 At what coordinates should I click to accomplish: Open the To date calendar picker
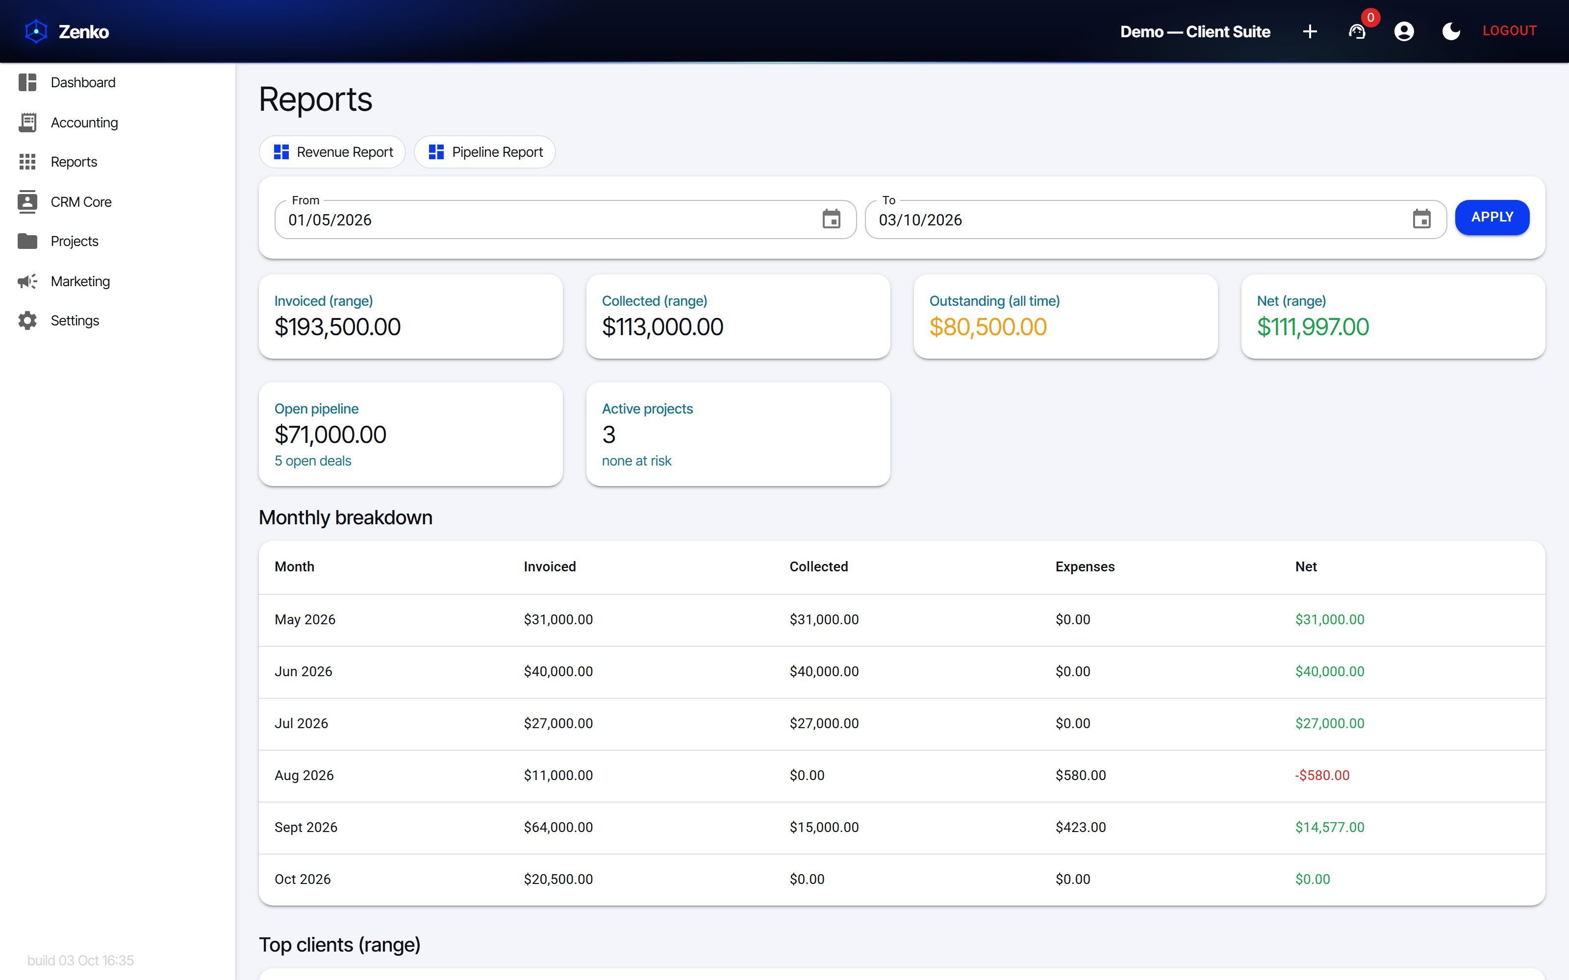pyautogui.click(x=1422, y=219)
